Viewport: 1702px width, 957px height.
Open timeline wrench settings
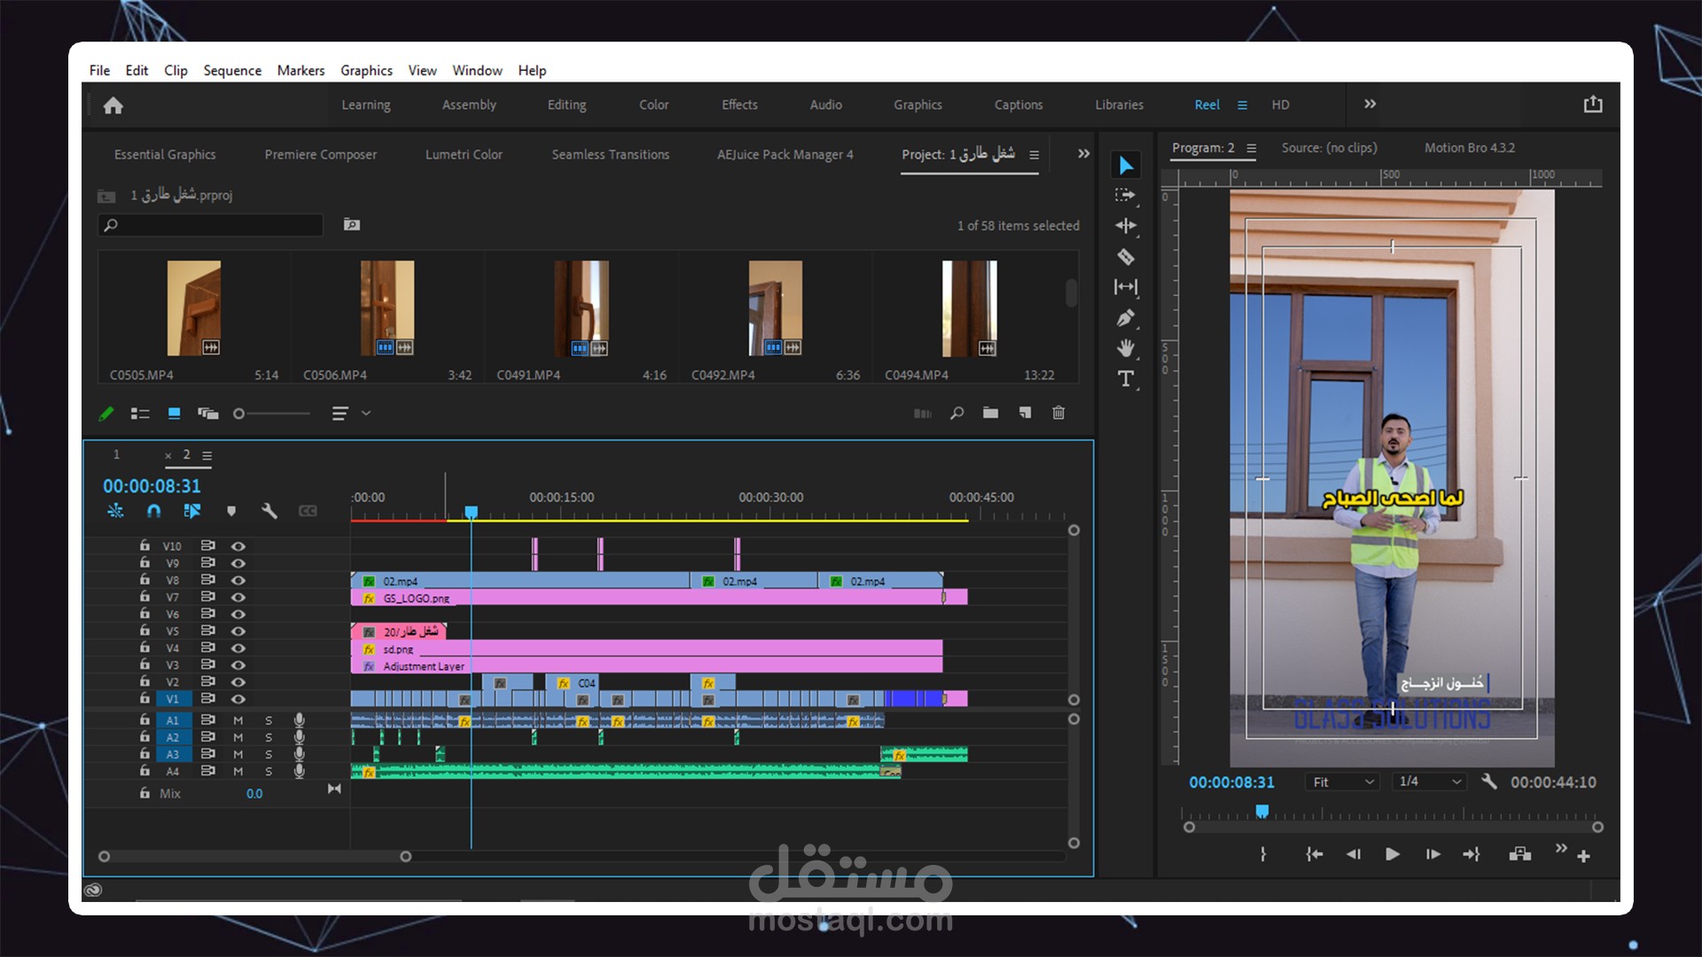[x=269, y=511]
